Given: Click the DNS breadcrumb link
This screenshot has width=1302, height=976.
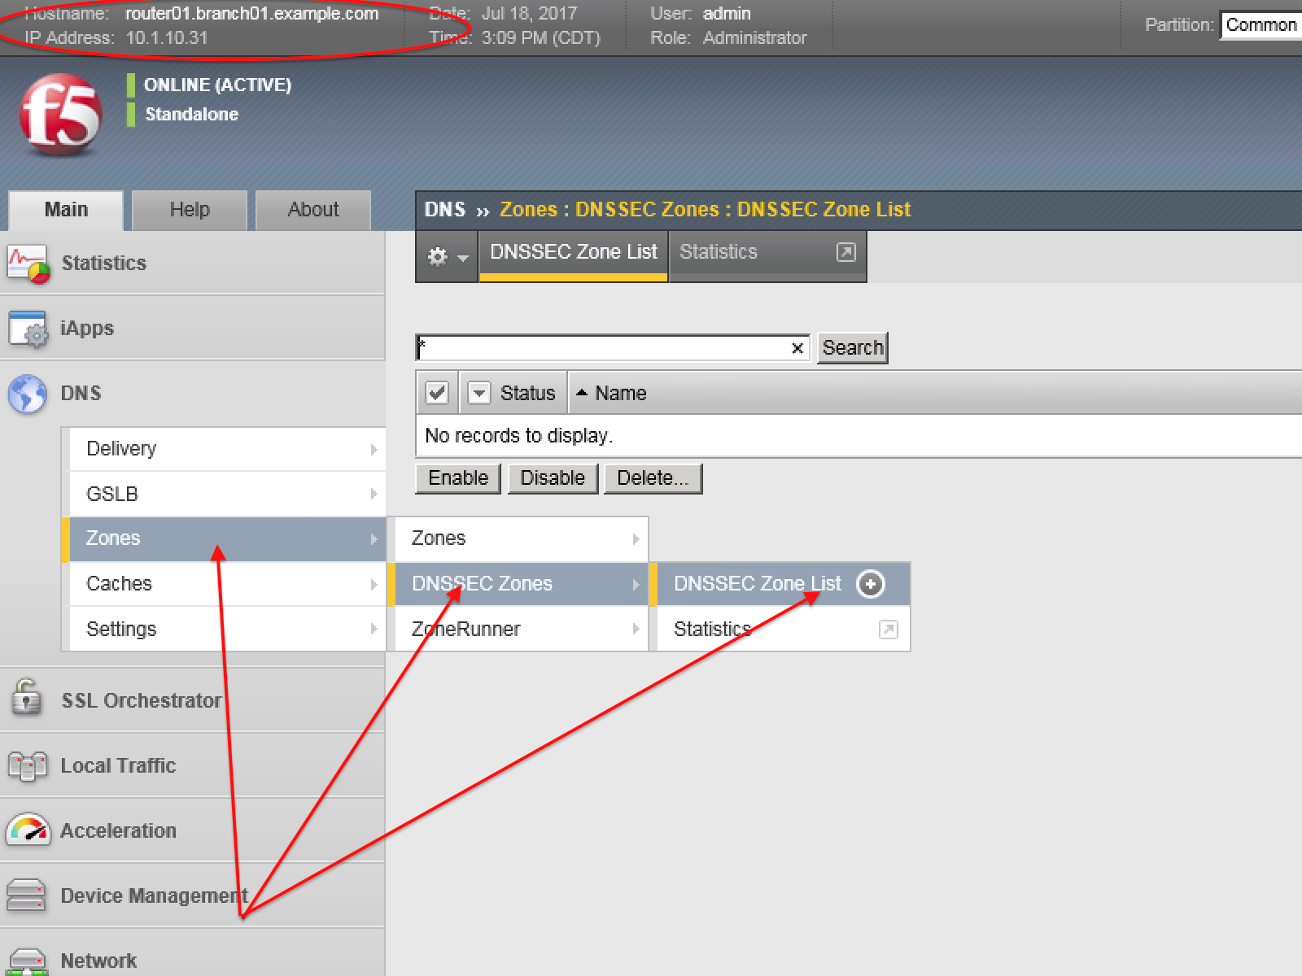Looking at the screenshot, I should click(445, 210).
